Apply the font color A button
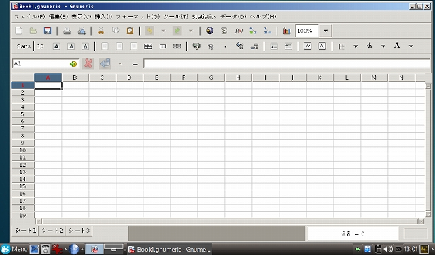 click(x=397, y=46)
